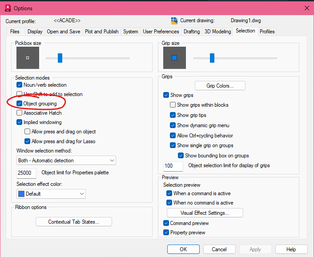Screen dimensions: 314x257
Task: Toggle When a command is active checkbox
Action: 169,193
